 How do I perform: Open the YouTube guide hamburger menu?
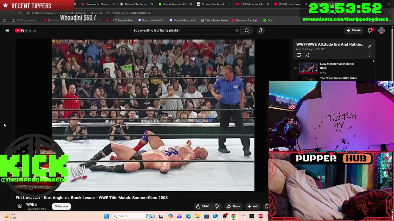pyautogui.click(x=7, y=30)
